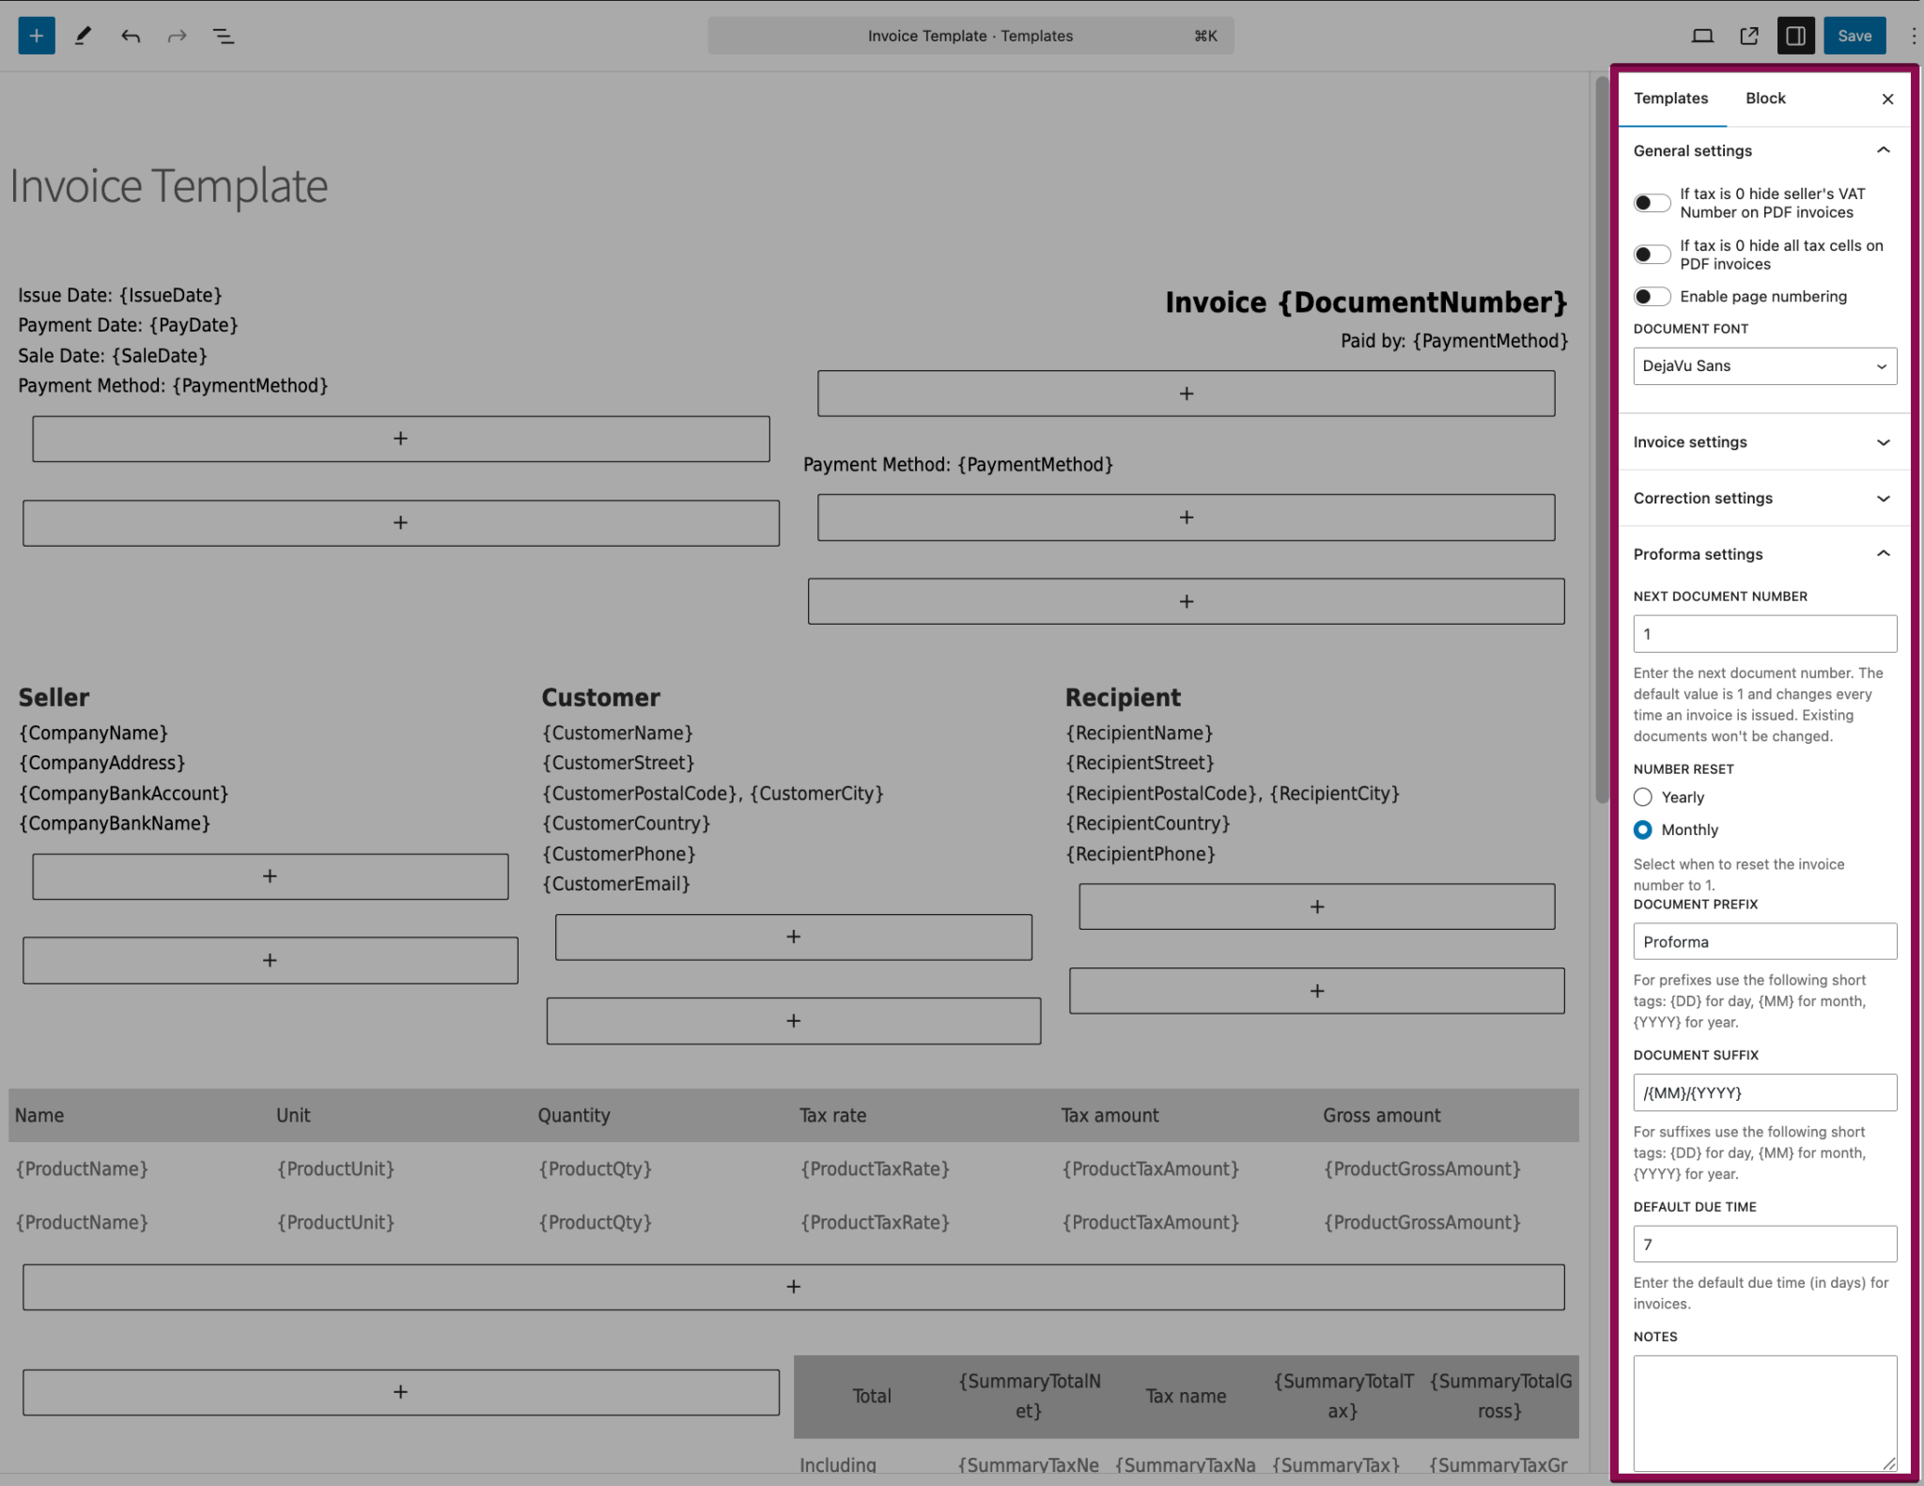Select the pencil editing tool
The image size is (1924, 1486).
pos(83,36)
